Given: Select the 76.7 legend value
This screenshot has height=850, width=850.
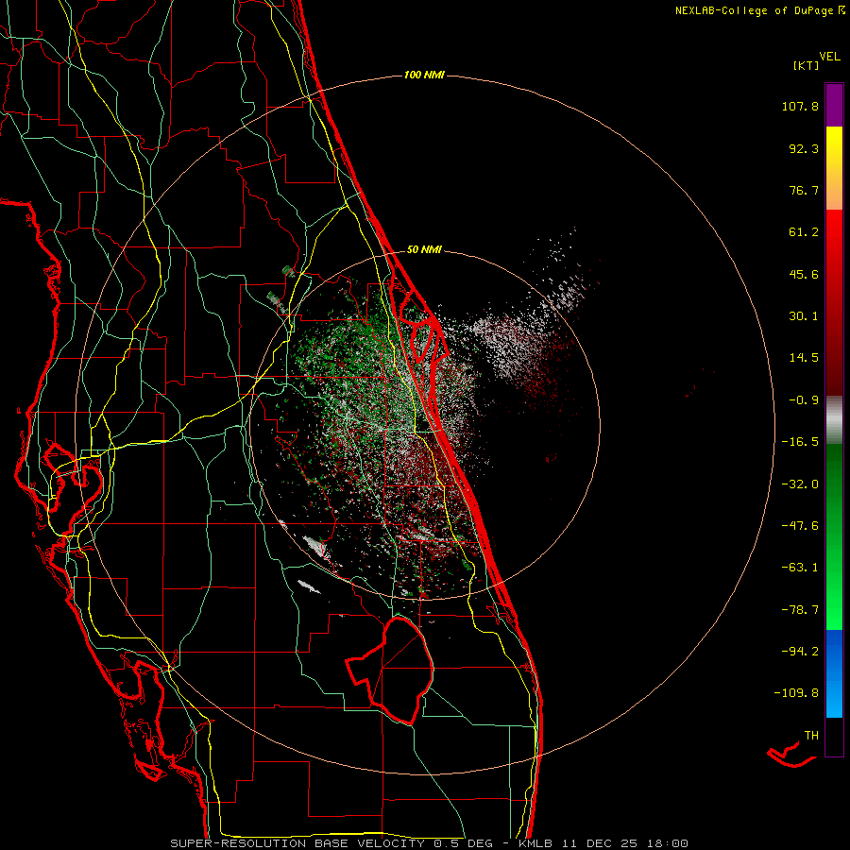Looking at the screenshot, I should 804,190.
